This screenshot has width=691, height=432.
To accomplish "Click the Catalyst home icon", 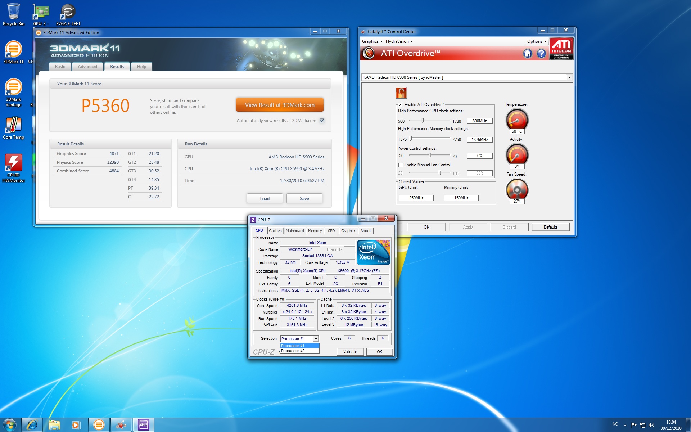I will click(527, 54).
